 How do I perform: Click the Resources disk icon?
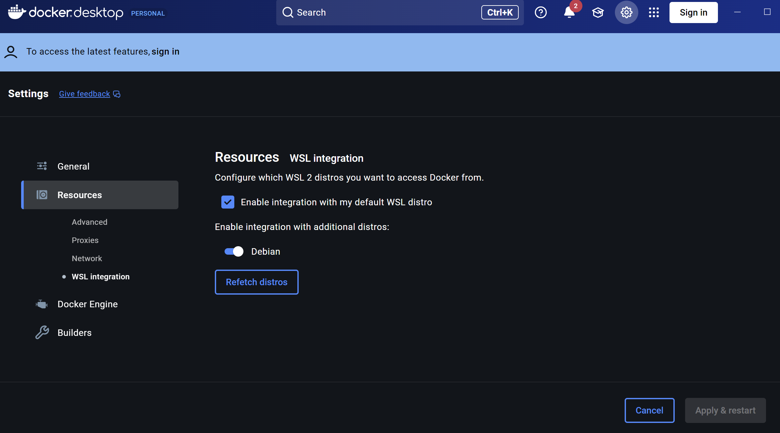pyautogui.click(x=42, y=195)
